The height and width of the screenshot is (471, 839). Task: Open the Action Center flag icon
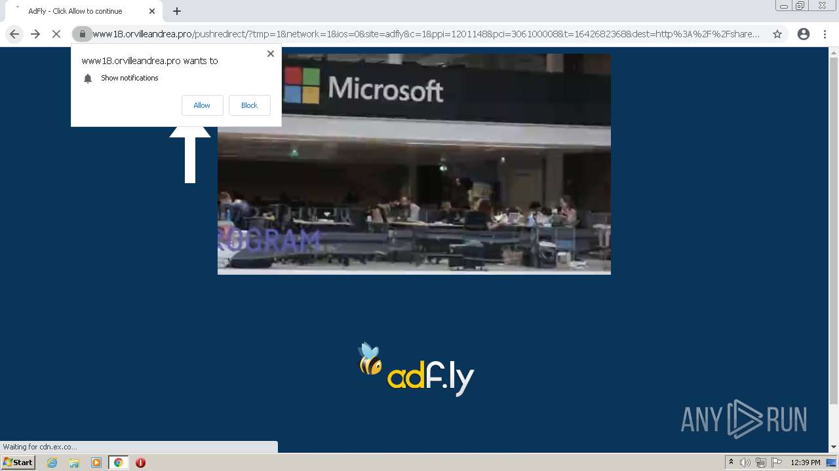pyautogui.click(x=777, y=462)
